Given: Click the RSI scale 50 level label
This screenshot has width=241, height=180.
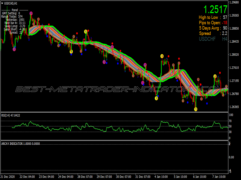Looking at the screenshot, I should [230, 126].
